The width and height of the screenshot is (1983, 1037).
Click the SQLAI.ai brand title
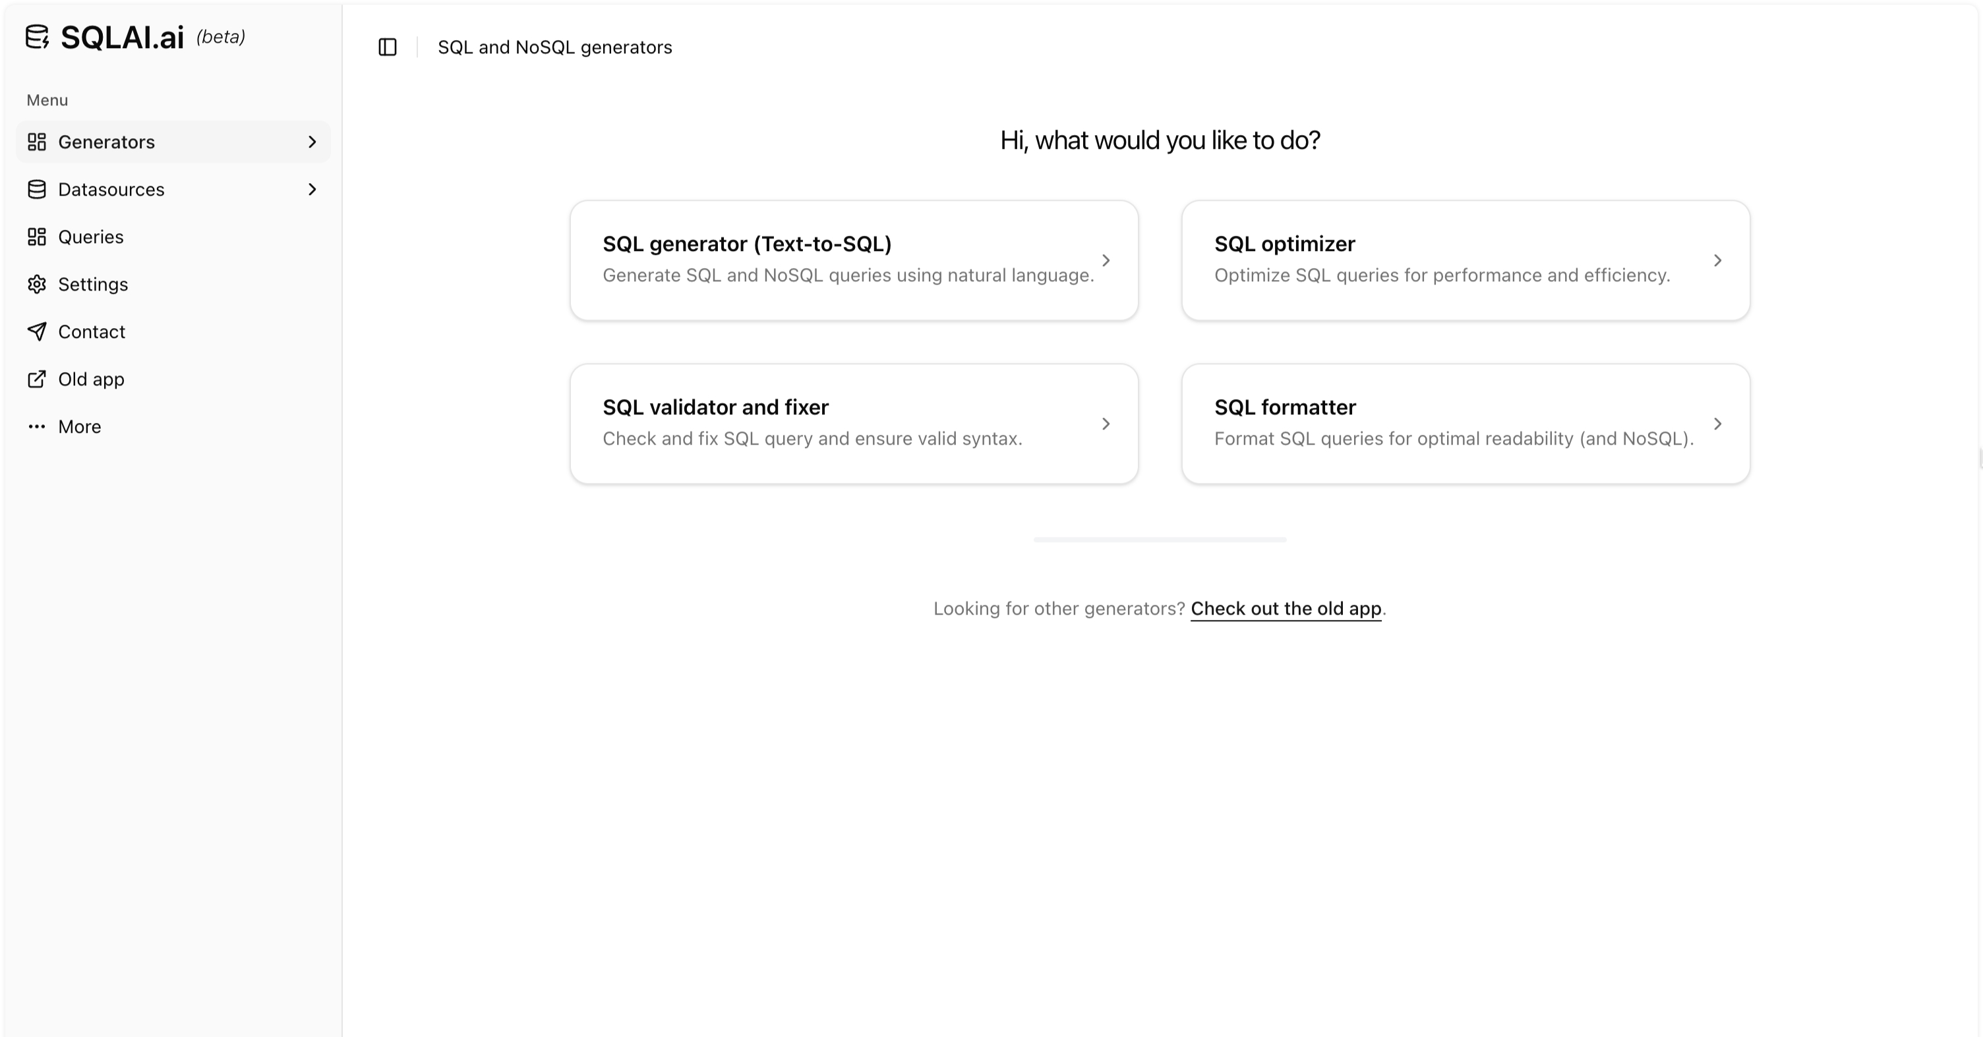tap(123, 37)
